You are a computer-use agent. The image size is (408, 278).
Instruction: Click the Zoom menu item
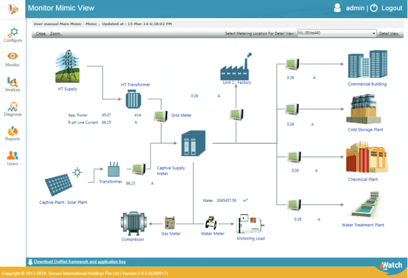(x=55, y=34)
